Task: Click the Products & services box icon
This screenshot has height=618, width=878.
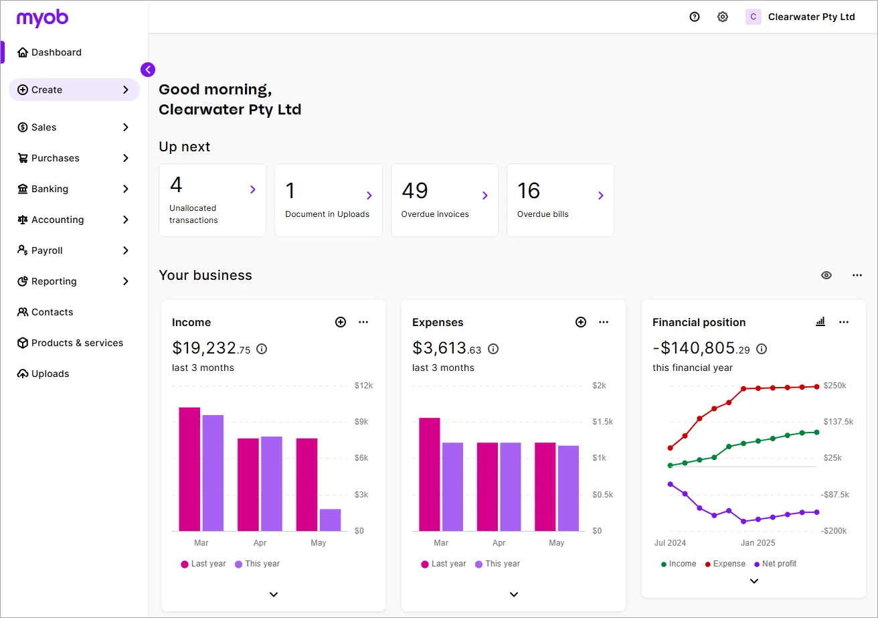Action: [23, 343]
